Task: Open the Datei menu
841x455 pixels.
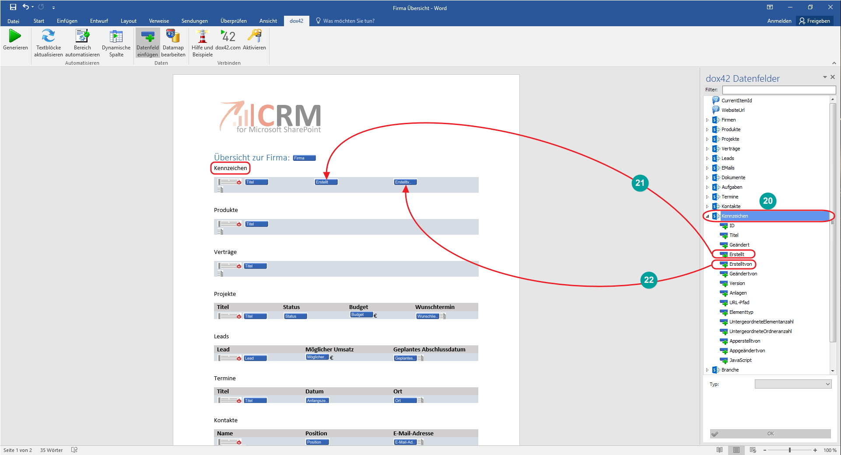Action: coord(13,21)
